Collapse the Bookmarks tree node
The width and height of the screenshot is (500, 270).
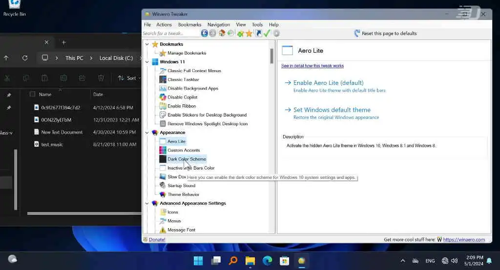pyautogui.click(x=147, y=44)
